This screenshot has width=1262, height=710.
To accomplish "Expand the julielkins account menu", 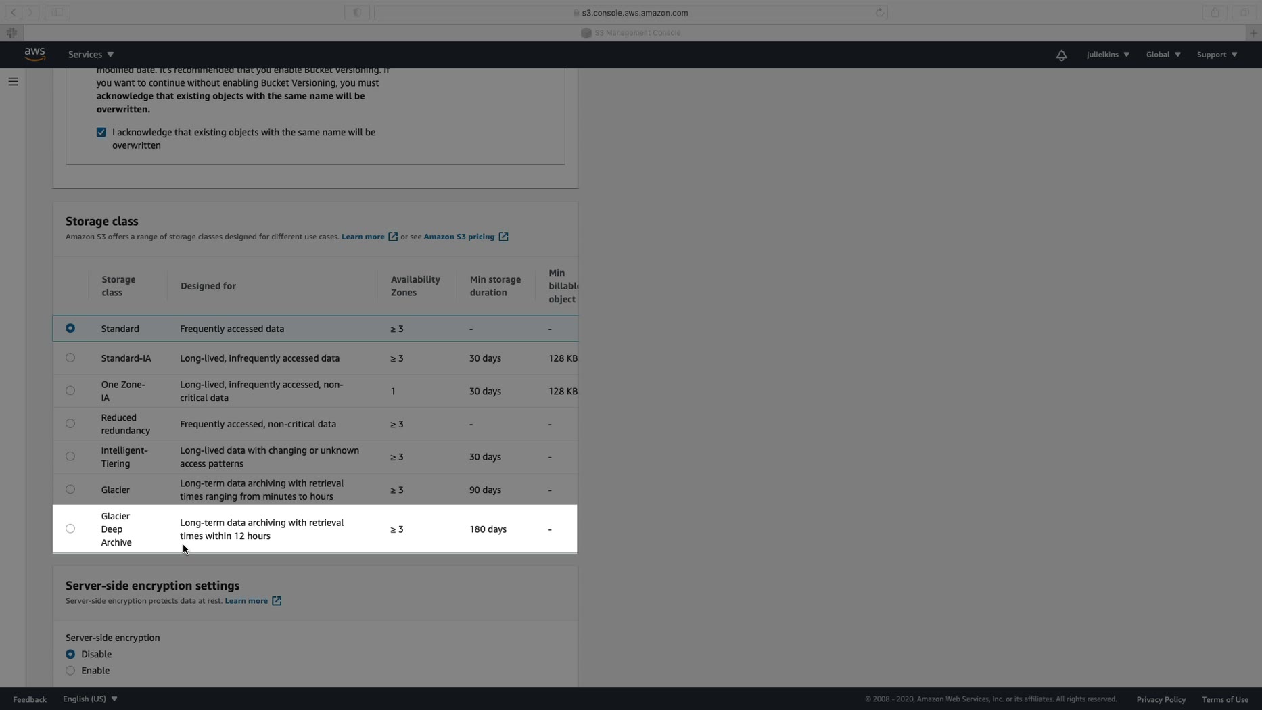I will [1108, 55].
